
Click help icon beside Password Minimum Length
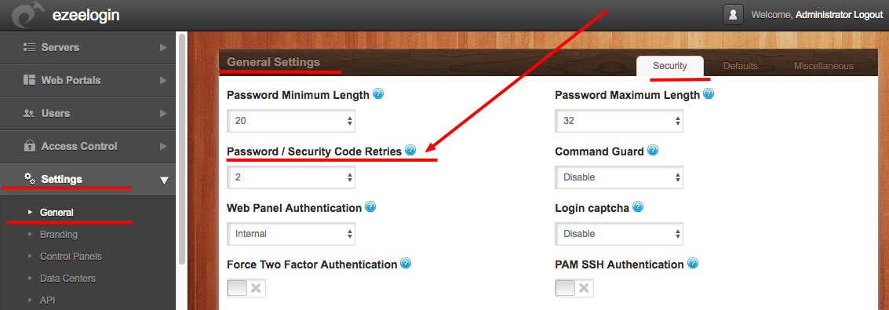pos(378,94)
